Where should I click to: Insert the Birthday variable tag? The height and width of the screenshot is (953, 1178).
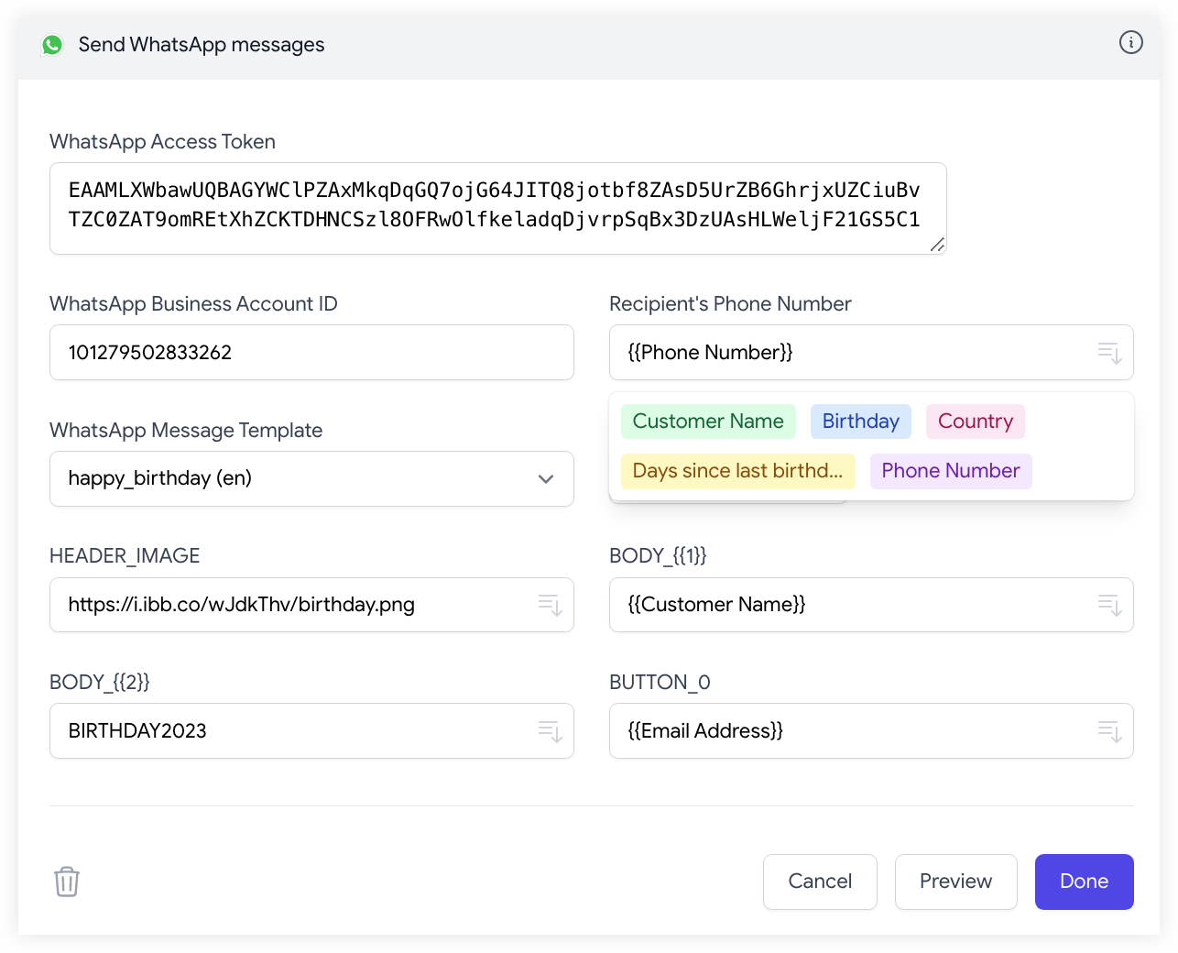coord(861,422)
